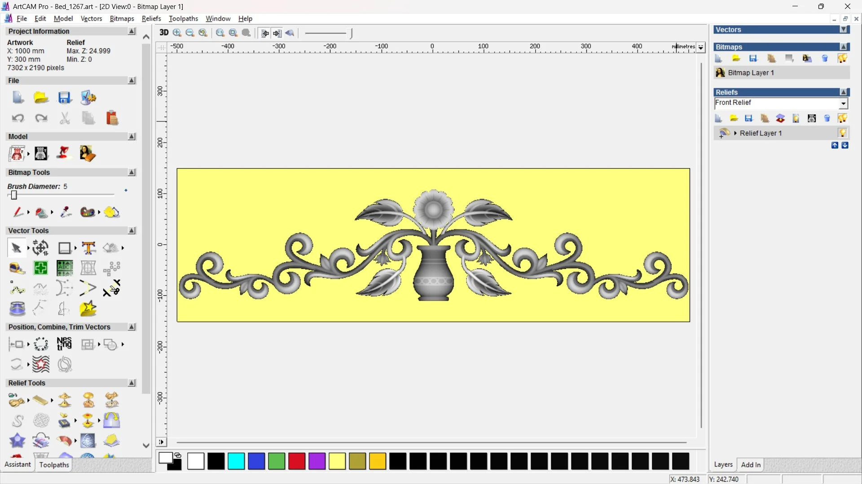862x484 pixels.
Task: Expand the Vectors panel
Action: click(844, 30)
